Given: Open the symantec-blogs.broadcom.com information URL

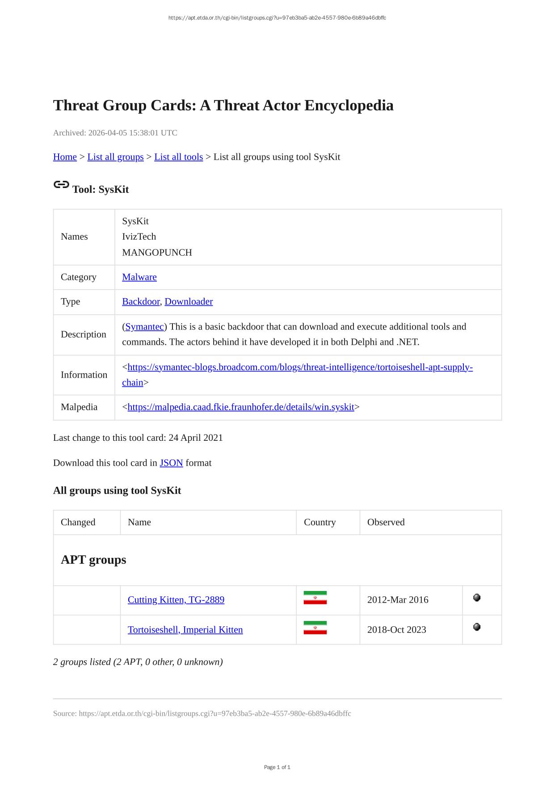Looking at the screenshot, I should click(x=300, y=367).
